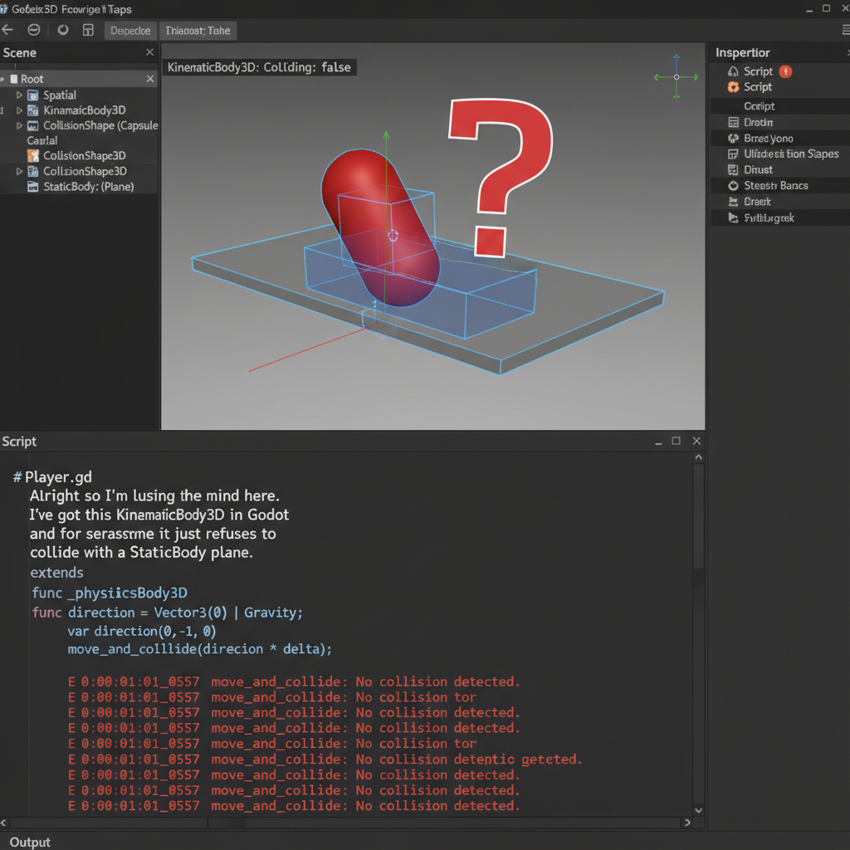This screenshot has height=850, width=850.
Task: Click the circled minus toolbar icon
Action: pyautogui.click(x=33, y=30)
